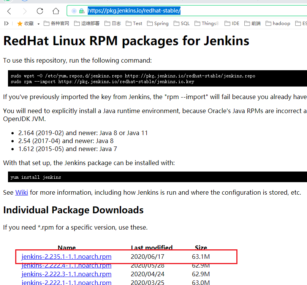Image resolution: width=307 pixels, height=285 pixels.
Task: Click the '2.164 (2019-02) and newer' bullet
Action: [83, 133]
